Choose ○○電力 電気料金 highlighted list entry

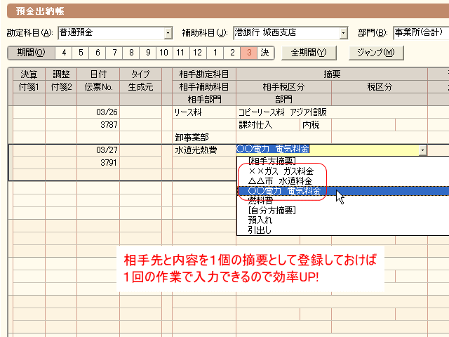point(343,191)
